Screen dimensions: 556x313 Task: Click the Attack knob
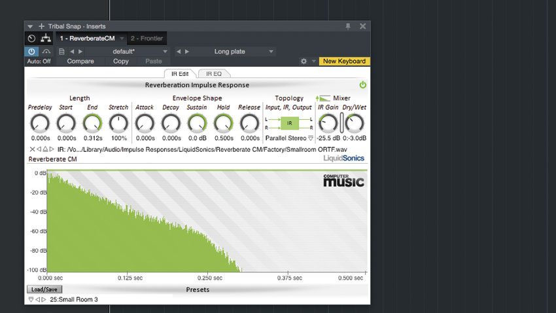(x=145, y=124)
